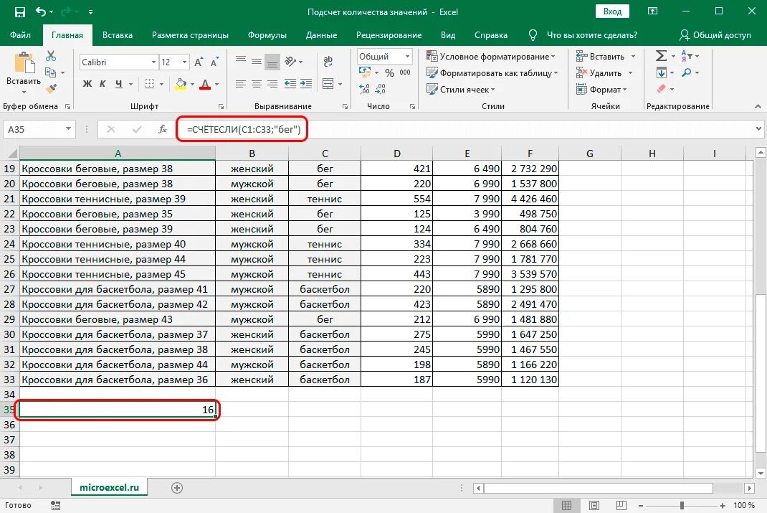Screen dimensions: 767x513
Task: Expand Стили ячеек menu
Action: [461, 90]
